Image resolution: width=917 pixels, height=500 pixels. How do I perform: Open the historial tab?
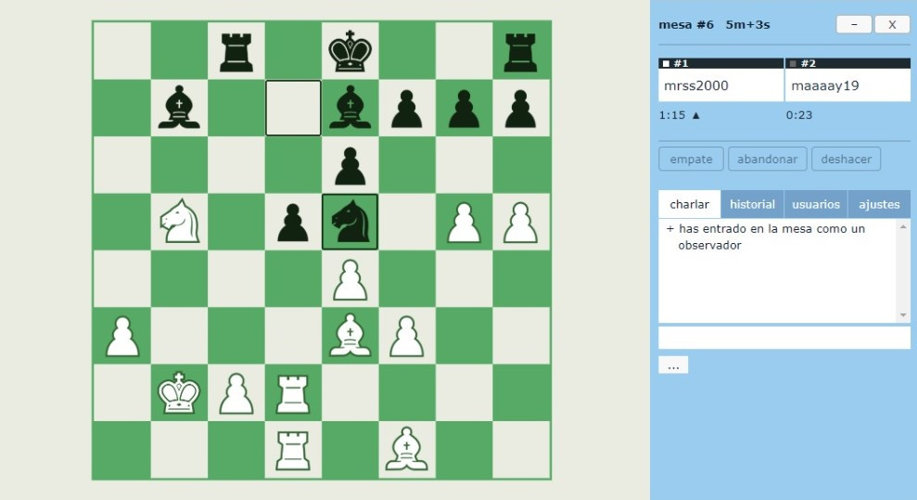[x=752, y=204]
